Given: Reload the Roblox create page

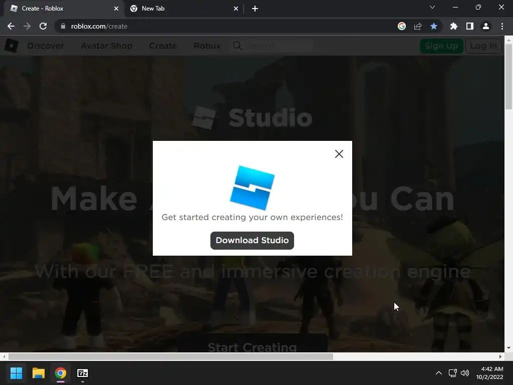Looking at the screenshot, I should click(x=43, y=26).
